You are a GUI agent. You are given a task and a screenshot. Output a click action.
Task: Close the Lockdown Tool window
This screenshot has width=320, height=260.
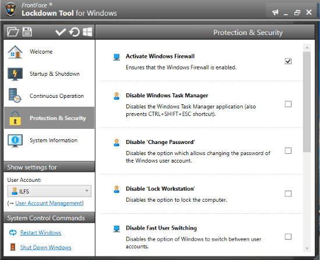(309, 12)
